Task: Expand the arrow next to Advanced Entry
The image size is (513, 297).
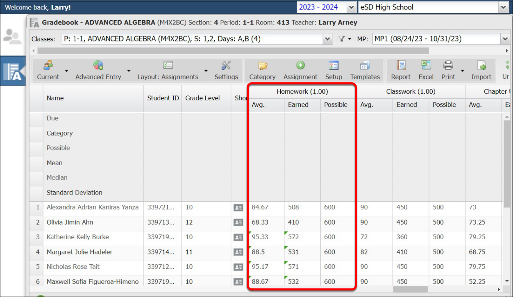Action: point(129,71)
